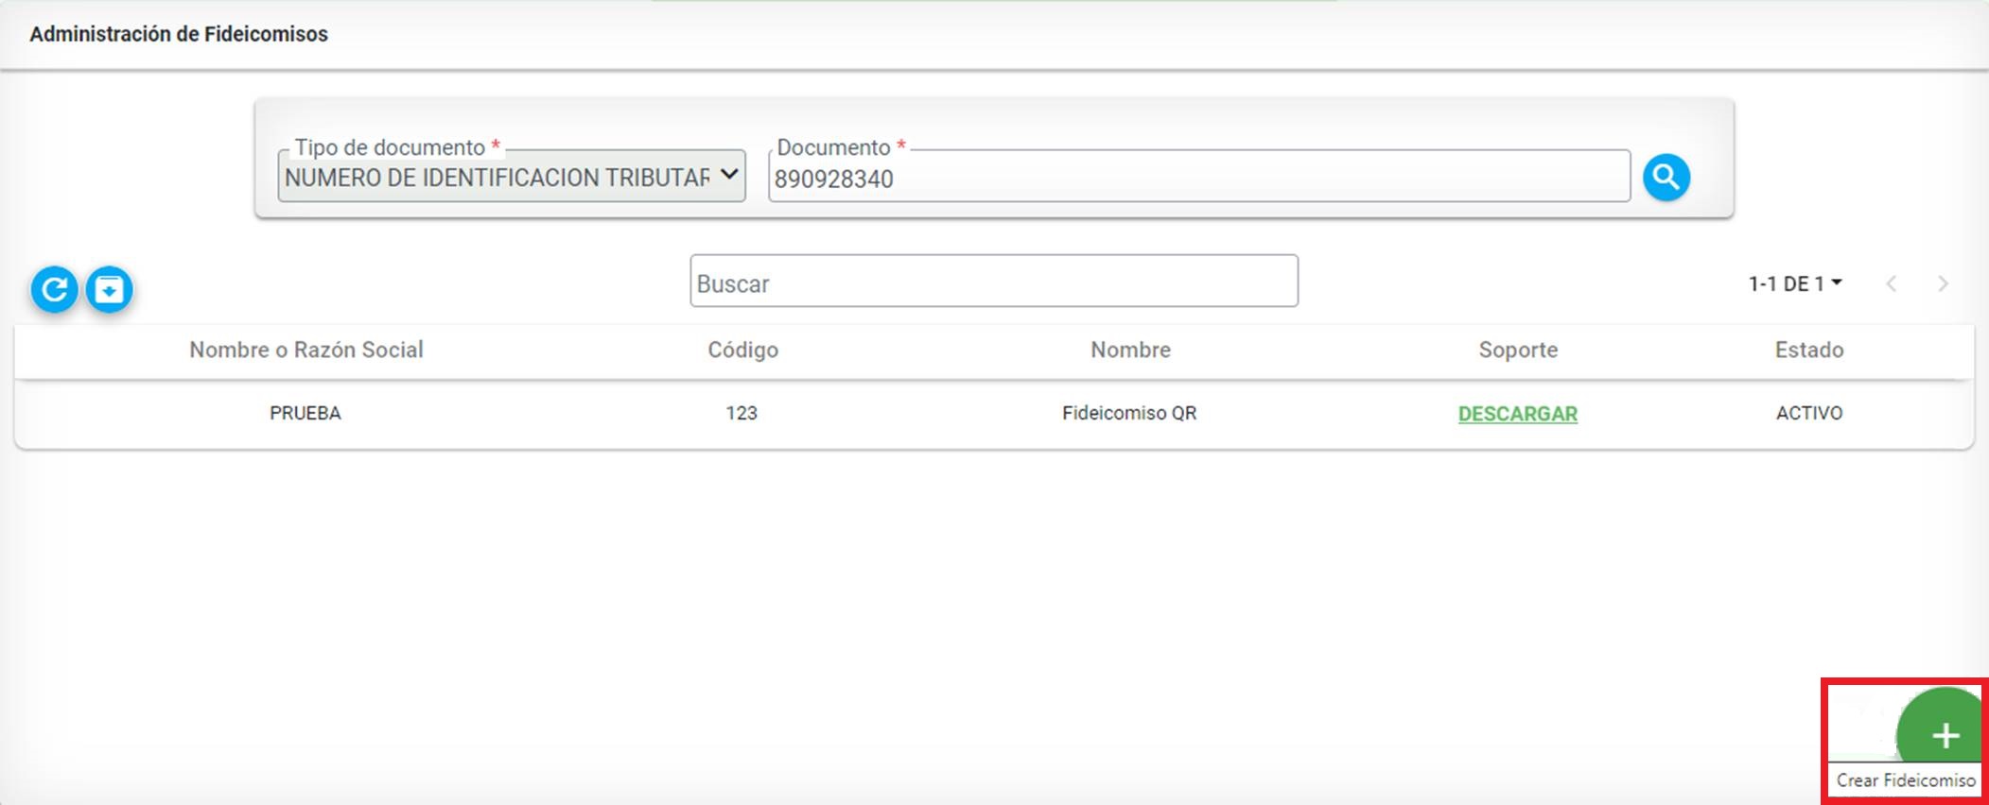The height and width of the screenshot is (805, 1989).
Task: Click the Estado column header
Action: 1808,350
